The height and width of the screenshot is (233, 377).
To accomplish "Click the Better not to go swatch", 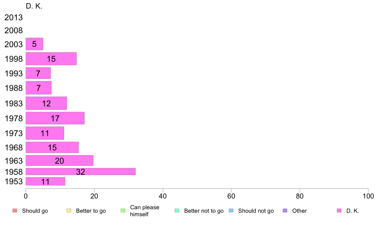I will click(177, 211).
